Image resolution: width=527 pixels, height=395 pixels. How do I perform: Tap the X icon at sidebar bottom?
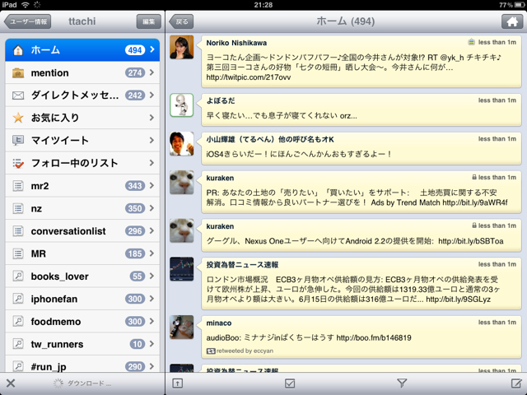point(11,383)
